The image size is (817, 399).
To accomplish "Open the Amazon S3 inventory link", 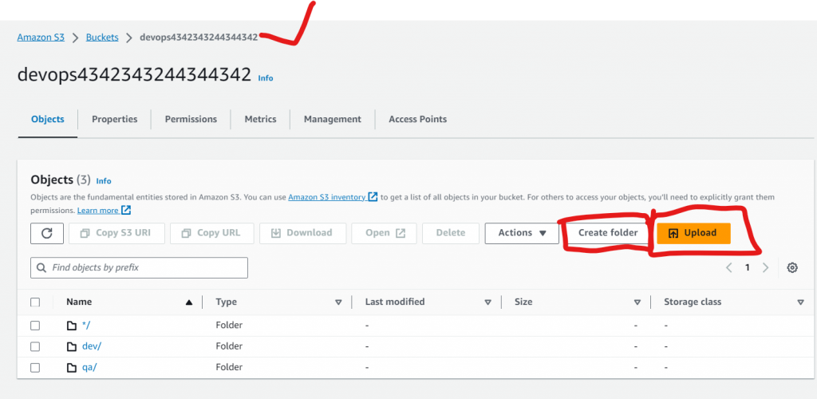I will 327,197.
